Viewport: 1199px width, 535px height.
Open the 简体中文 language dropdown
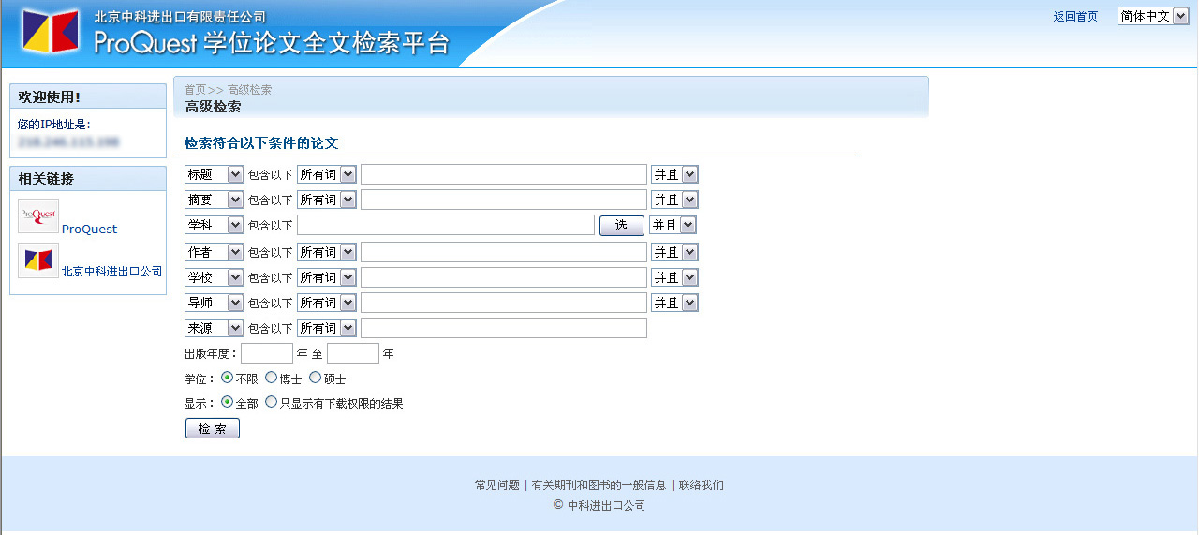pyautogui.click(x=1152, y=16)
